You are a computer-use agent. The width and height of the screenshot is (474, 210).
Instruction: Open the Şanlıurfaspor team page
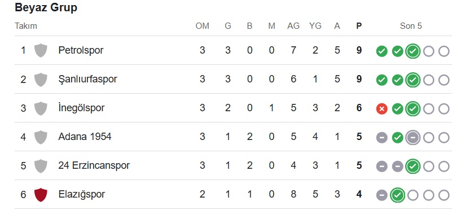click(x=87, y=79)
